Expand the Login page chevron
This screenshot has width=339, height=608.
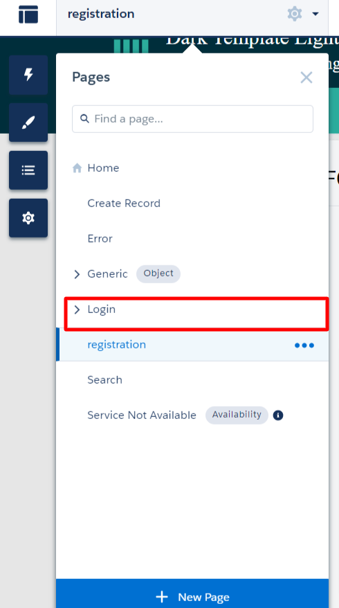point(77,310)
